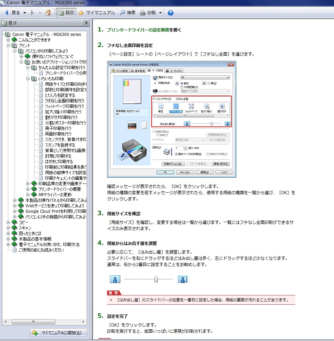
Task: Expand the スキャン tree node
Action: click(8, 228)
